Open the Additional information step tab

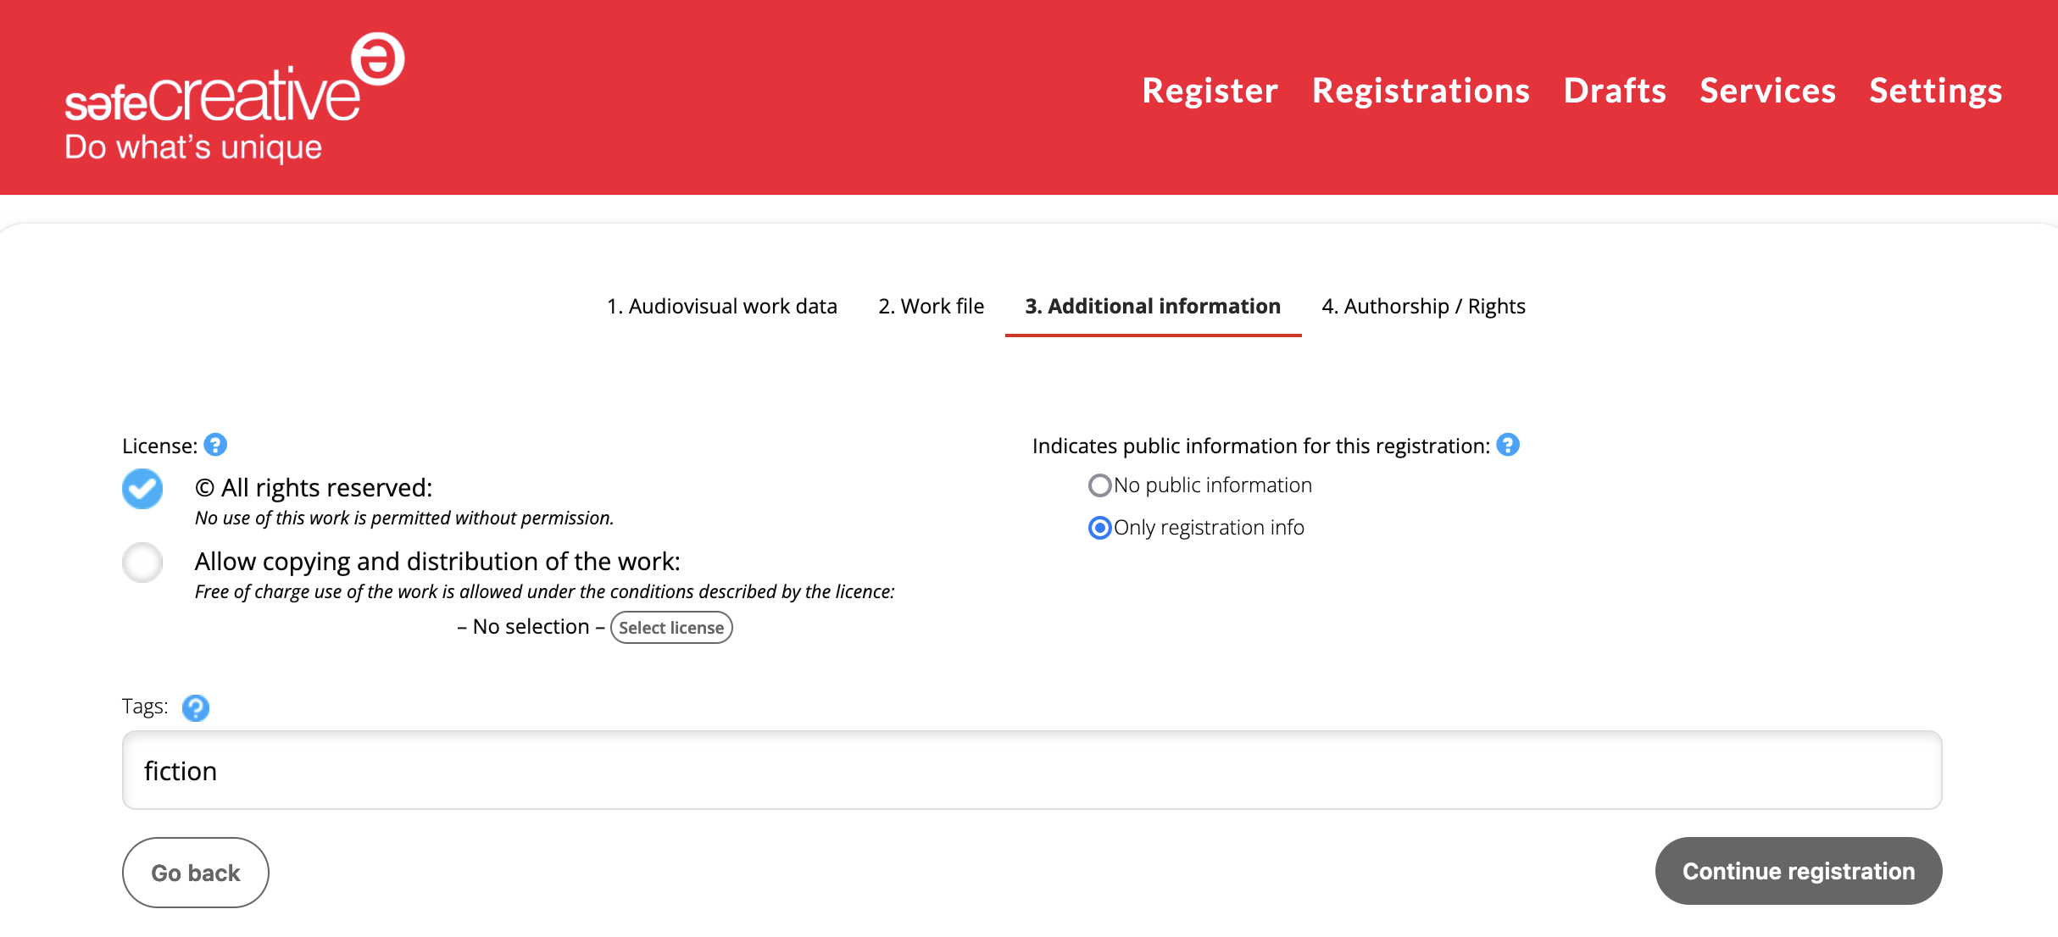coord(1152,306)
